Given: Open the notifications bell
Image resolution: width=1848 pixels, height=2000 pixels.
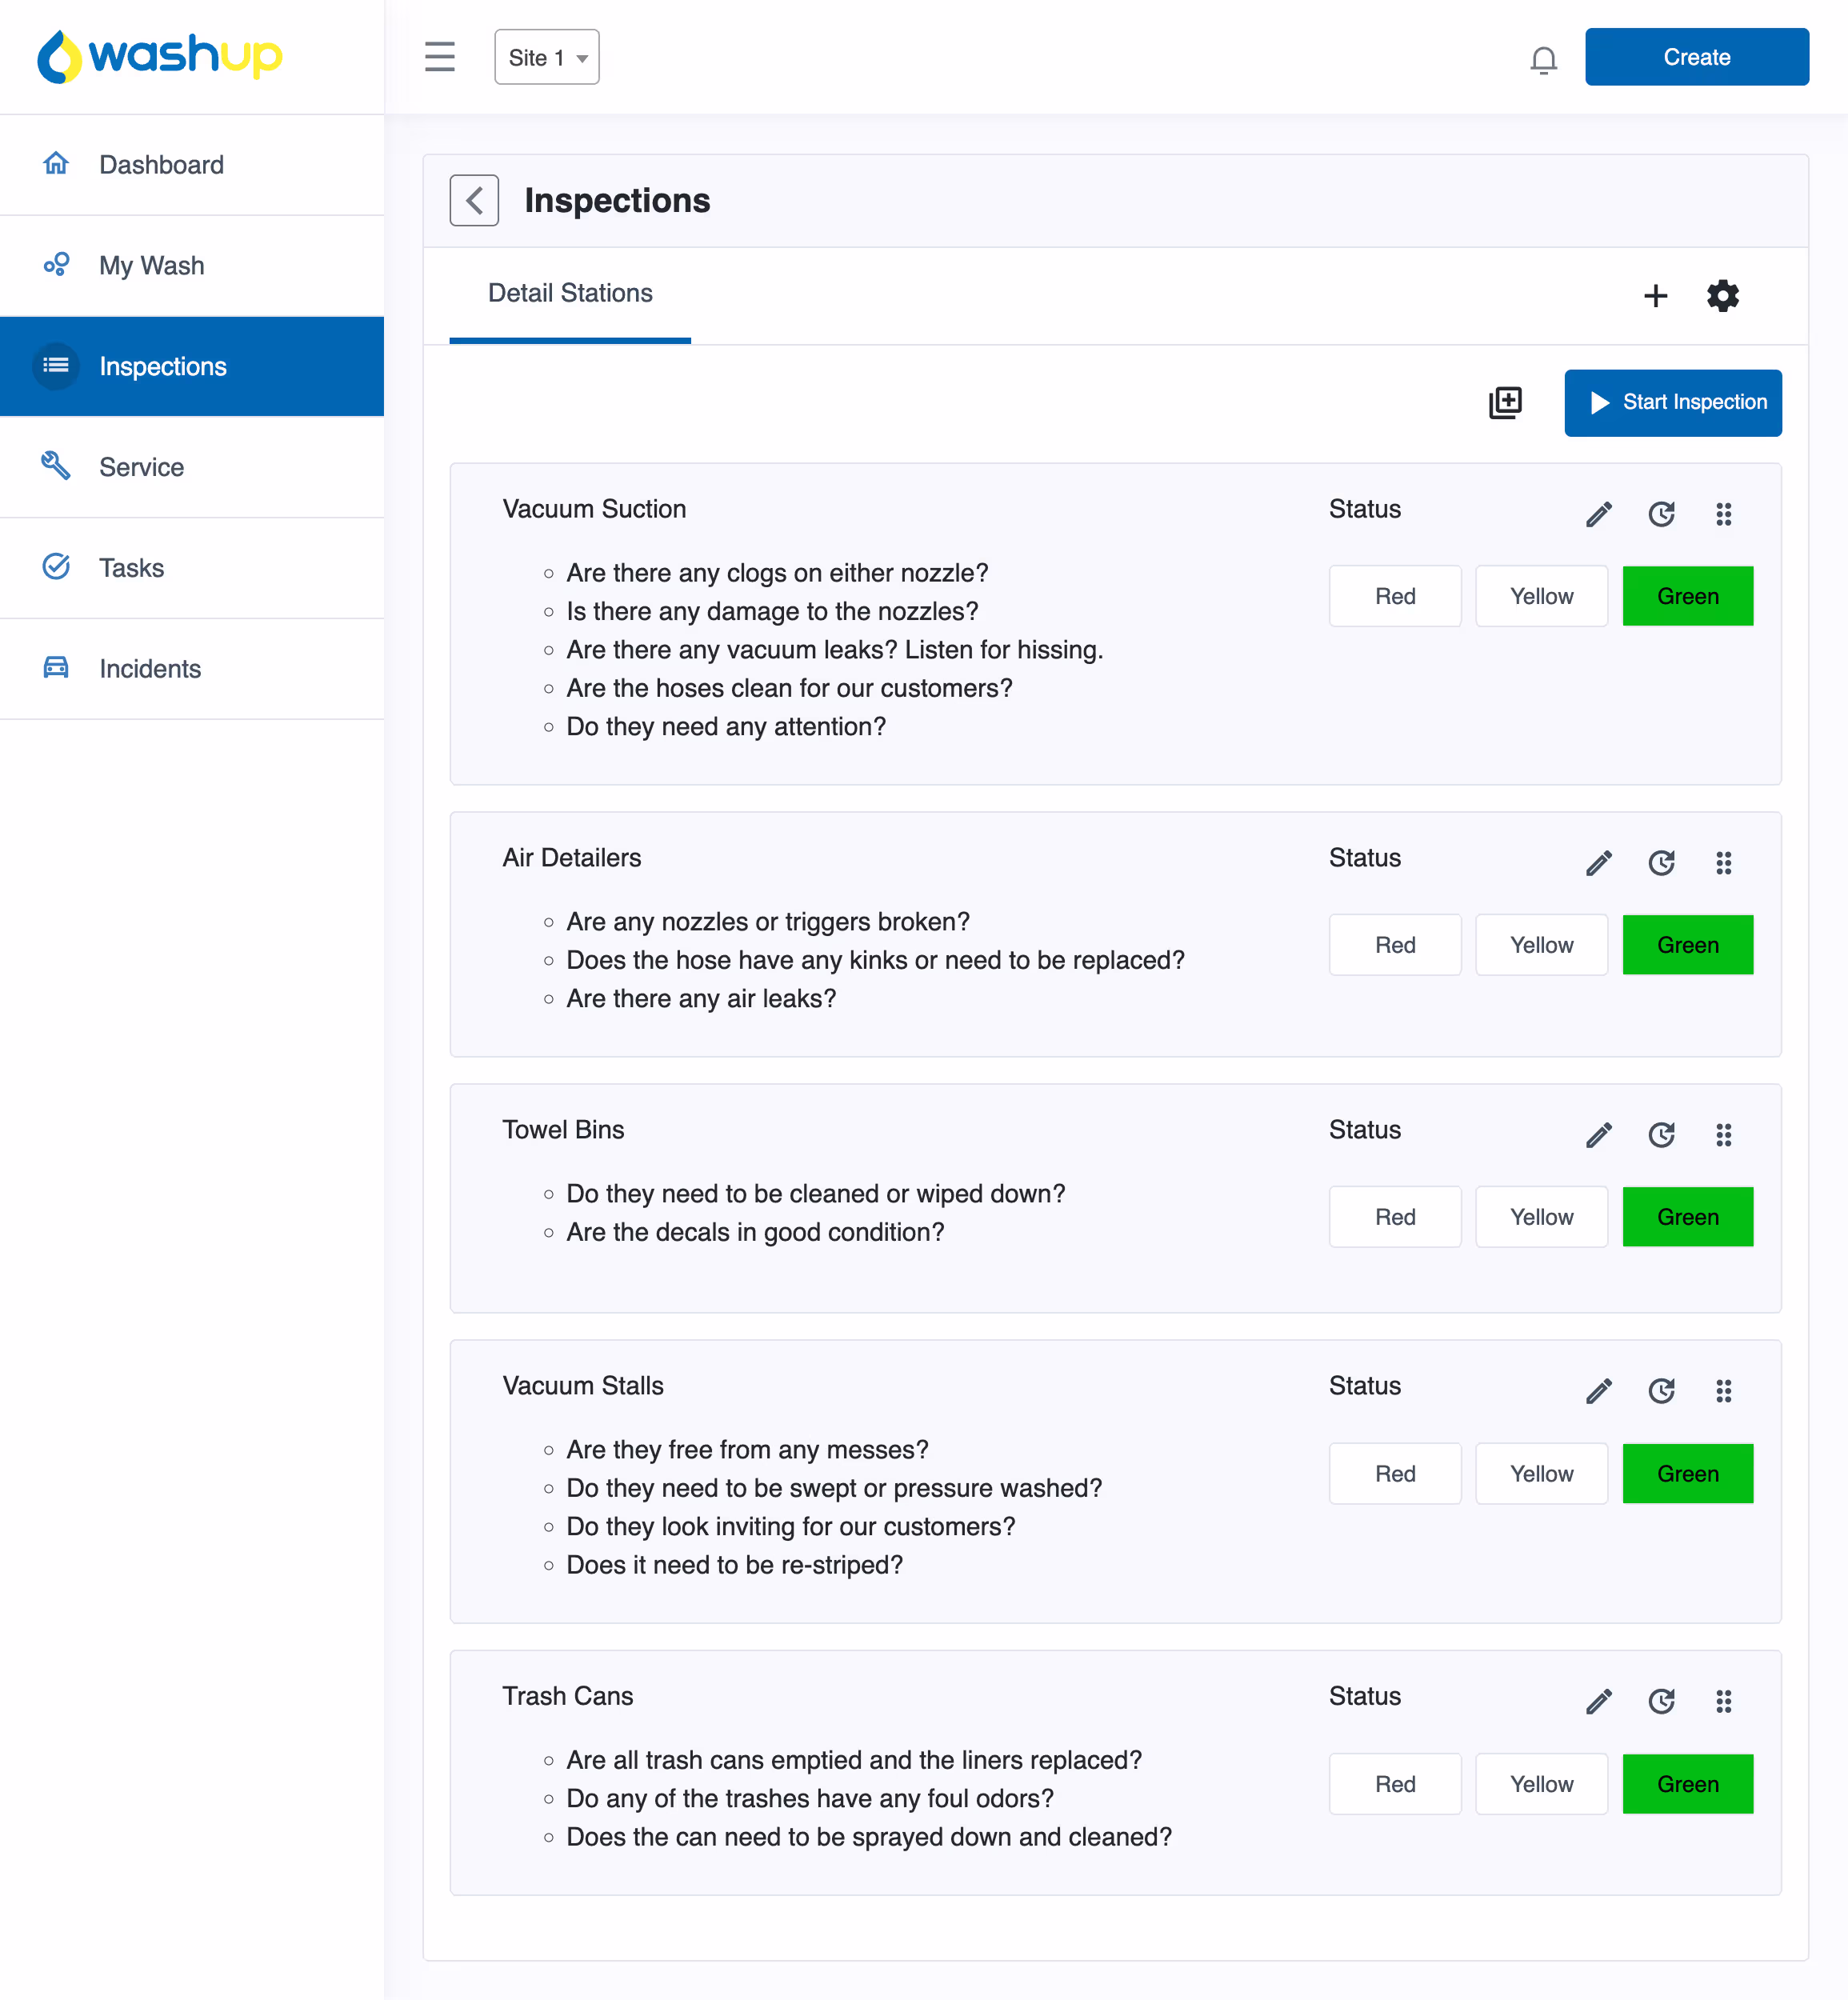Looking at the screenshot, I should pyautogui.click(x=1544, y=60).
